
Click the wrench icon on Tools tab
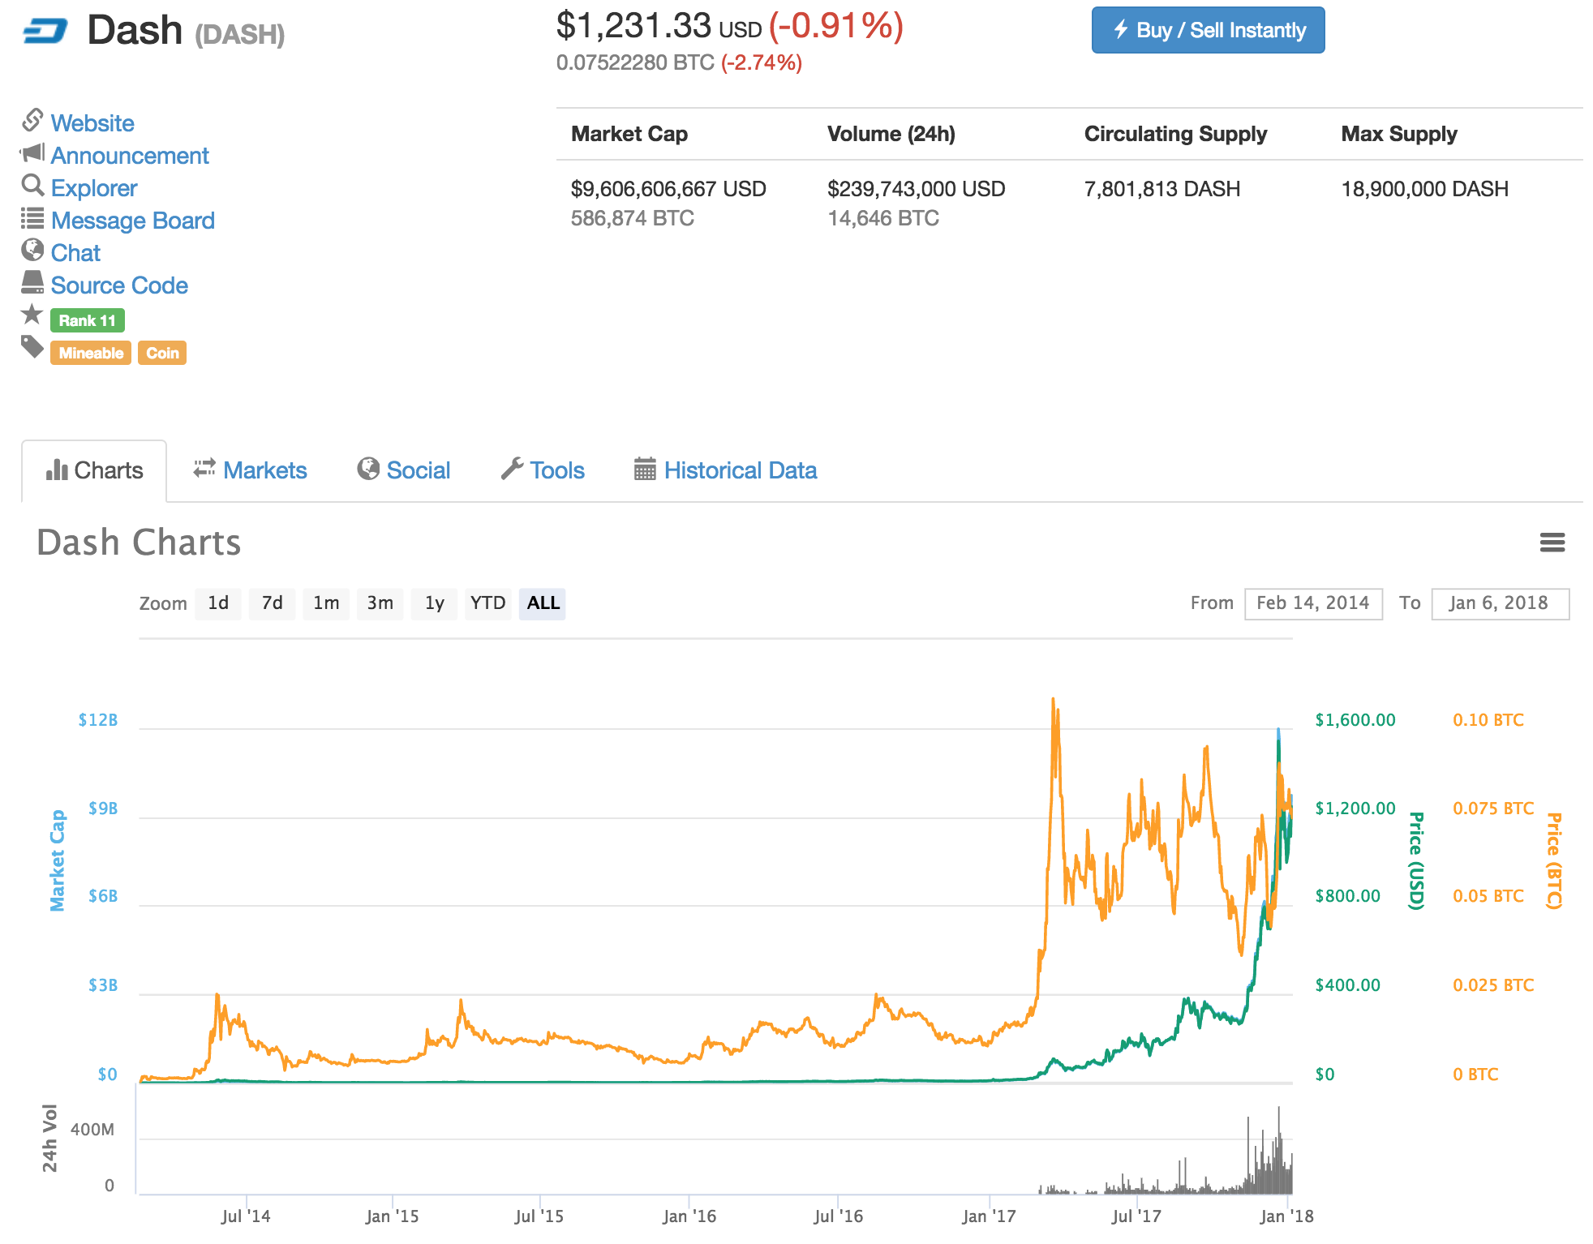pos(512,469)
